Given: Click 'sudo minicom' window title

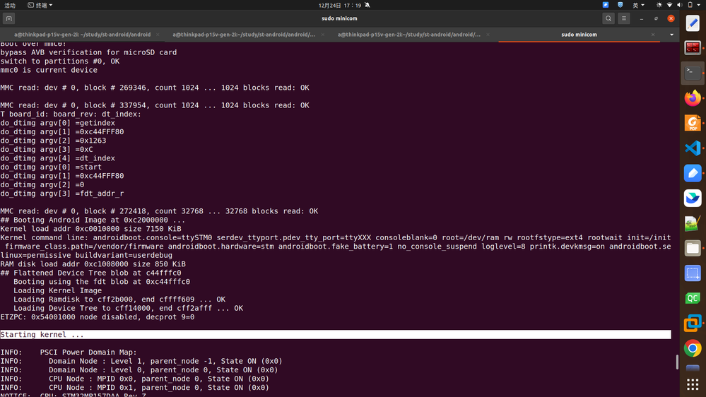Looking at the screenshot, I should [x=339, y=18].
